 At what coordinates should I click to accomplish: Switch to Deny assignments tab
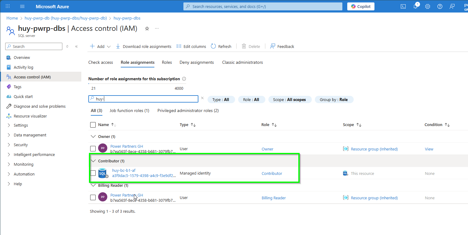pyautogui.click(x=197, y=62)
